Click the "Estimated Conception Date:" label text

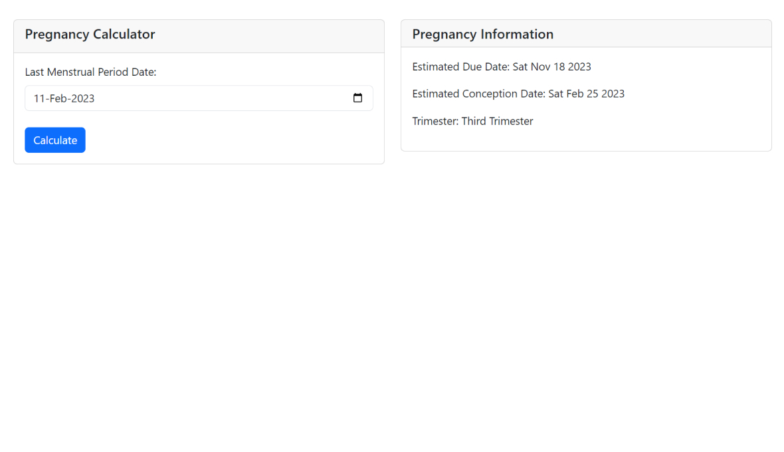click(478, 94)
